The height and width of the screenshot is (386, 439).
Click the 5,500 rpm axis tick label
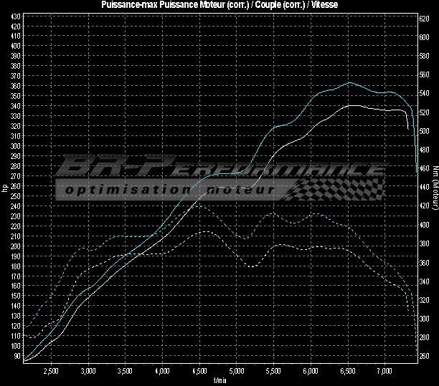click(x=273, y=372)
